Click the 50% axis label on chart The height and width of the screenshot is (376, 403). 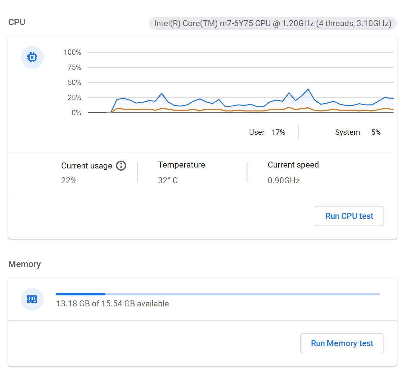74,83
